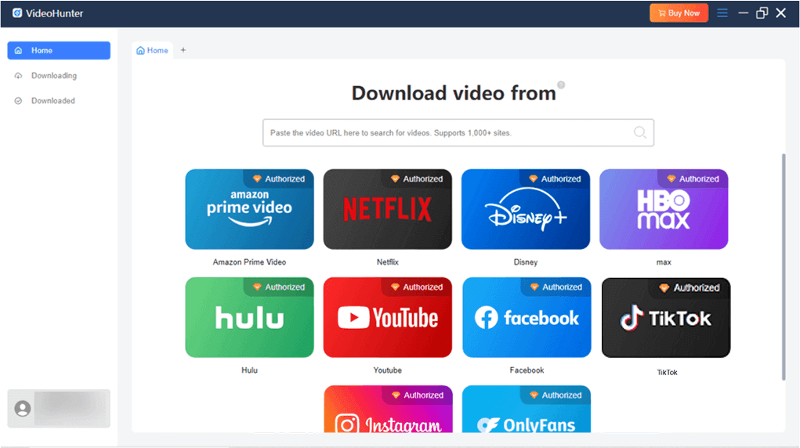
Task: Go to Home in the sidebar
Action: (59, 50)
